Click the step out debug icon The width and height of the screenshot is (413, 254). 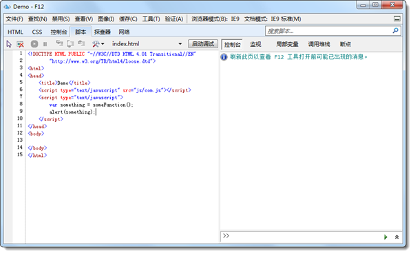click(81, 43)
